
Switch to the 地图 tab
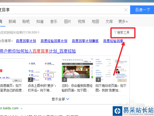click(x=95, y=22)
